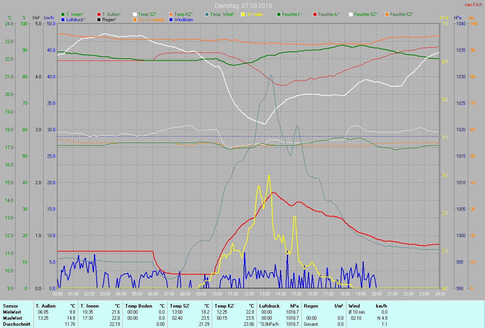Click the outdoor maximum time '13:25'
The width and height of the screenshot is (485, 328).
[x=43, y=318]
